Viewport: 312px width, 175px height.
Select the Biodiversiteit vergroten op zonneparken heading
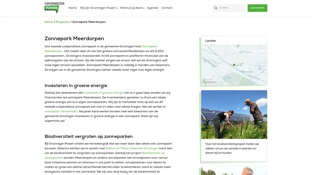coord(89,136)
